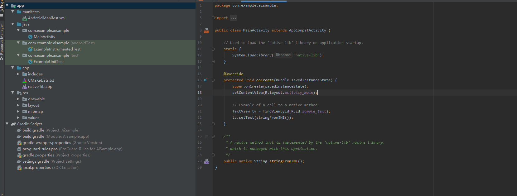517x196 pixels.
Task: Collapse the Gradle Scripts node
Action: [x=7, y=124]
